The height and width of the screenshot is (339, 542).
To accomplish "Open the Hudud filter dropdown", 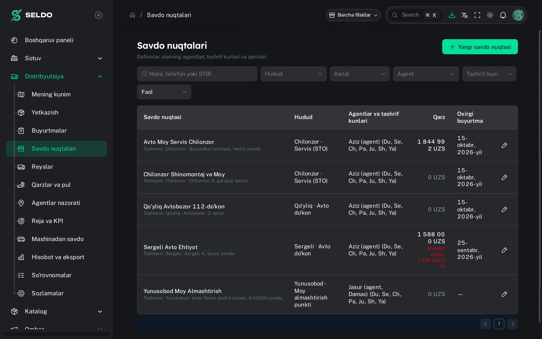I will [x=293, y=74].
